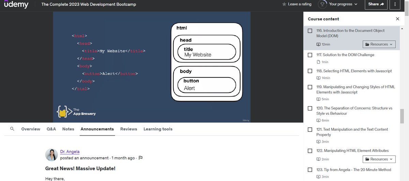409x181 pixels.
Task: Click the Share button
Action: [376, 4]
